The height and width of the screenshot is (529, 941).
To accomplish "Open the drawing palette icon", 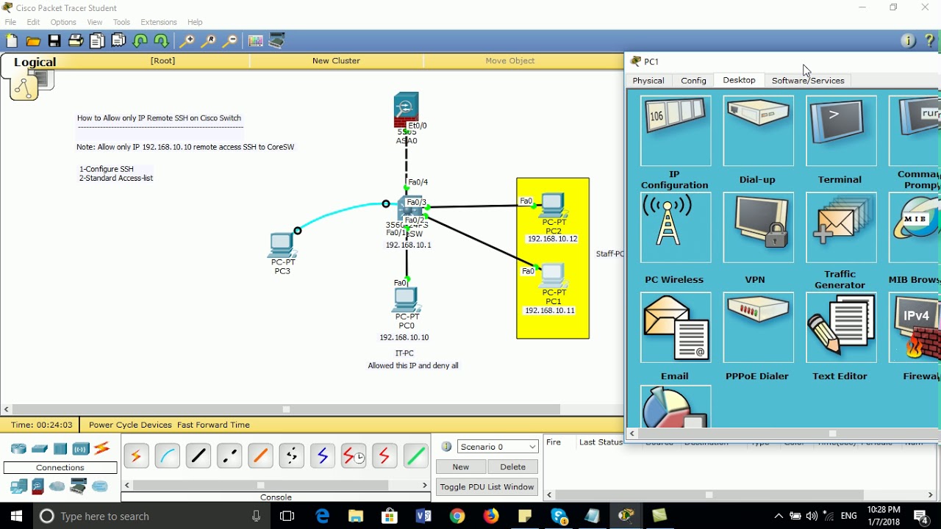I will pos(255,41).
